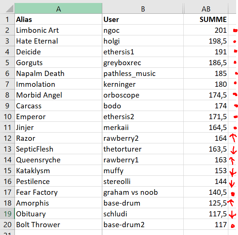Click the Napalm Death alias cell
The width and height of the screenshot is (238, 235).
(x=58, y=73)
